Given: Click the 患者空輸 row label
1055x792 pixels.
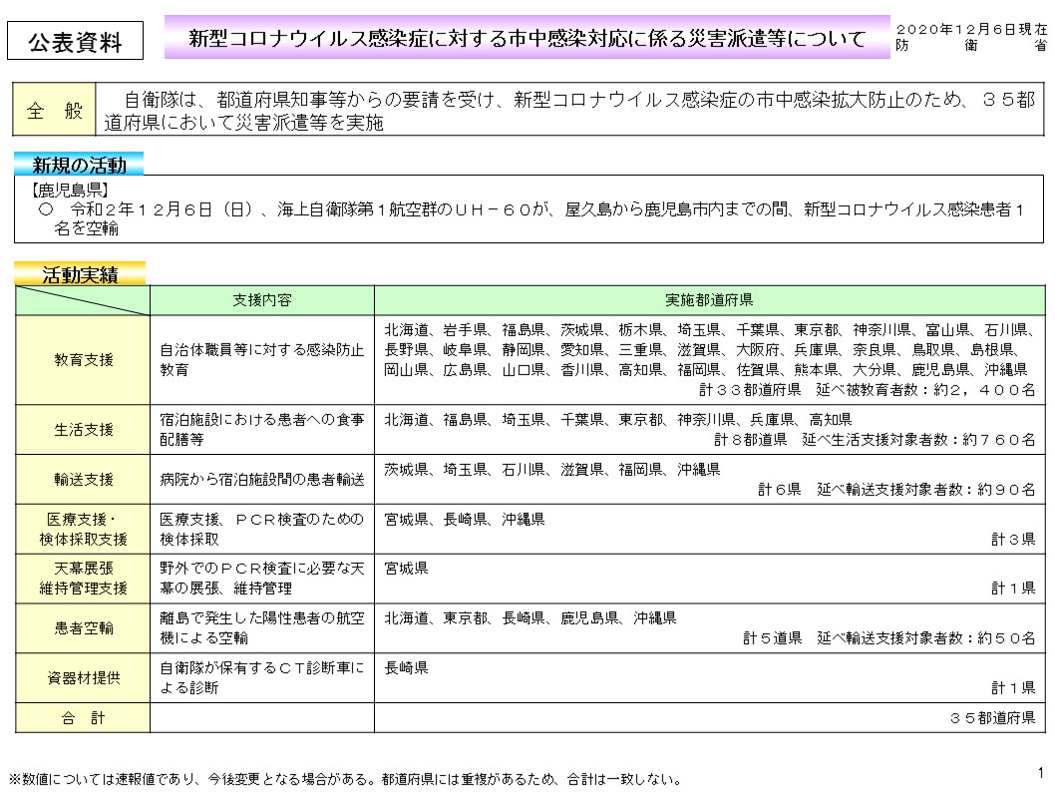Looking at the screenshot, I should click(83, 627).
